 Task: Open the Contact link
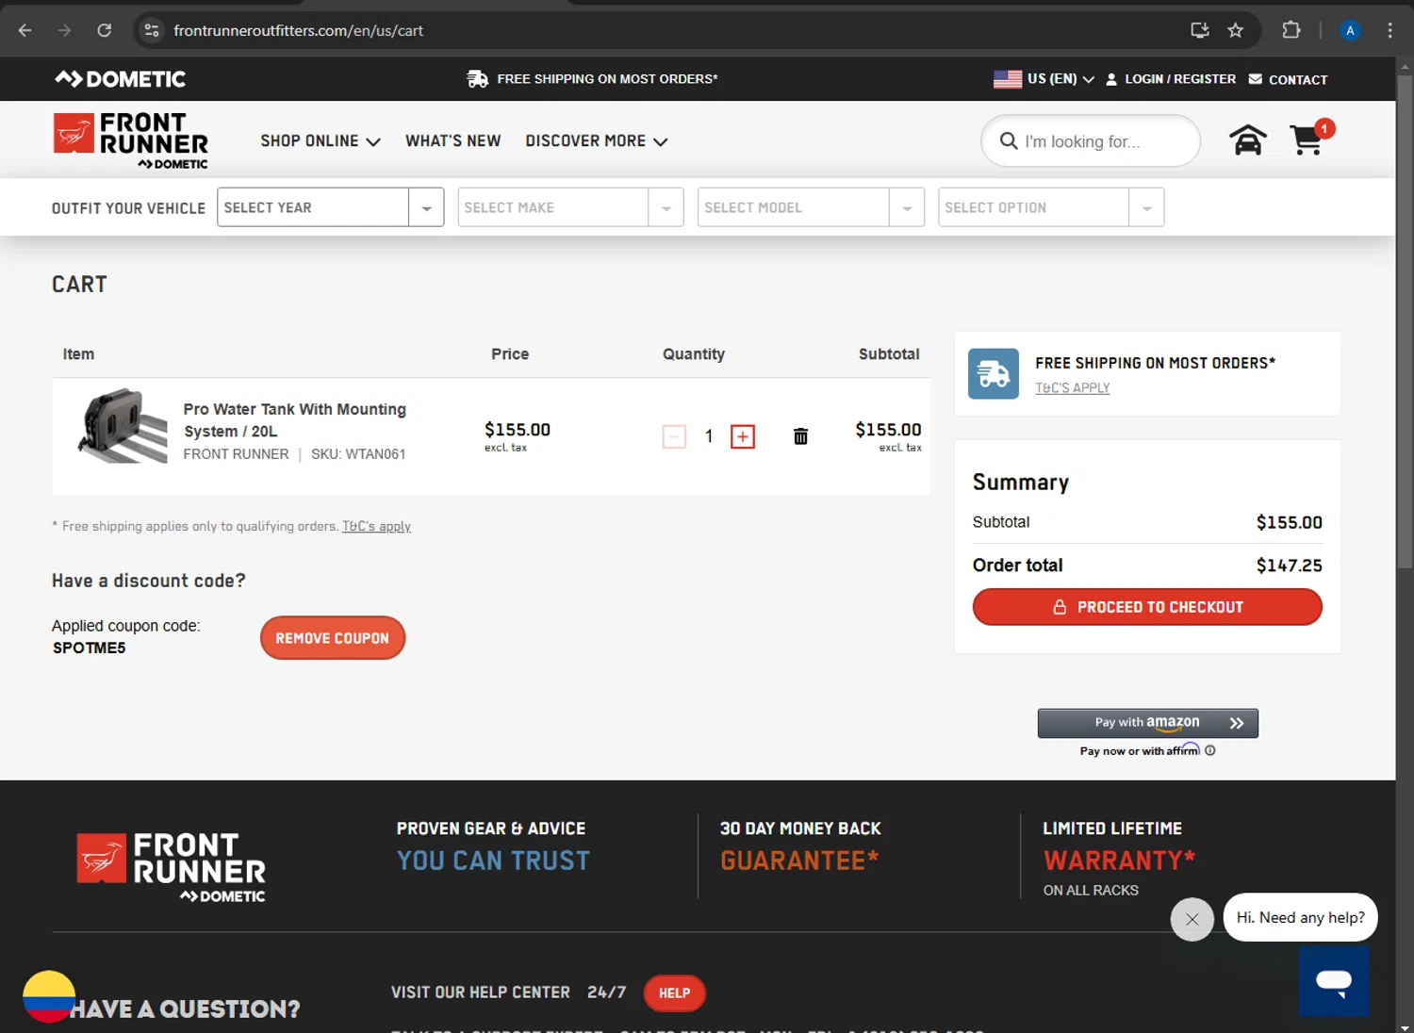(1288, 79)
